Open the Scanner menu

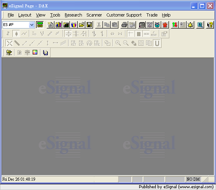click(94, 15)
